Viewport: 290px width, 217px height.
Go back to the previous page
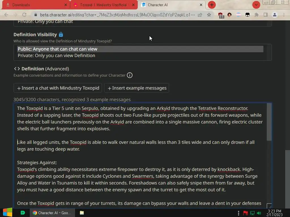6,15
